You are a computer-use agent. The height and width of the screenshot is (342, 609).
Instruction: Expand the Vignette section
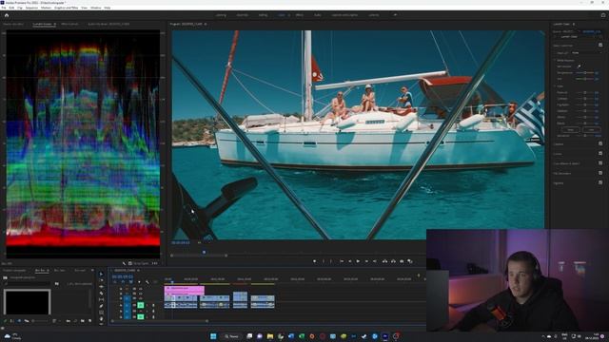559,183
